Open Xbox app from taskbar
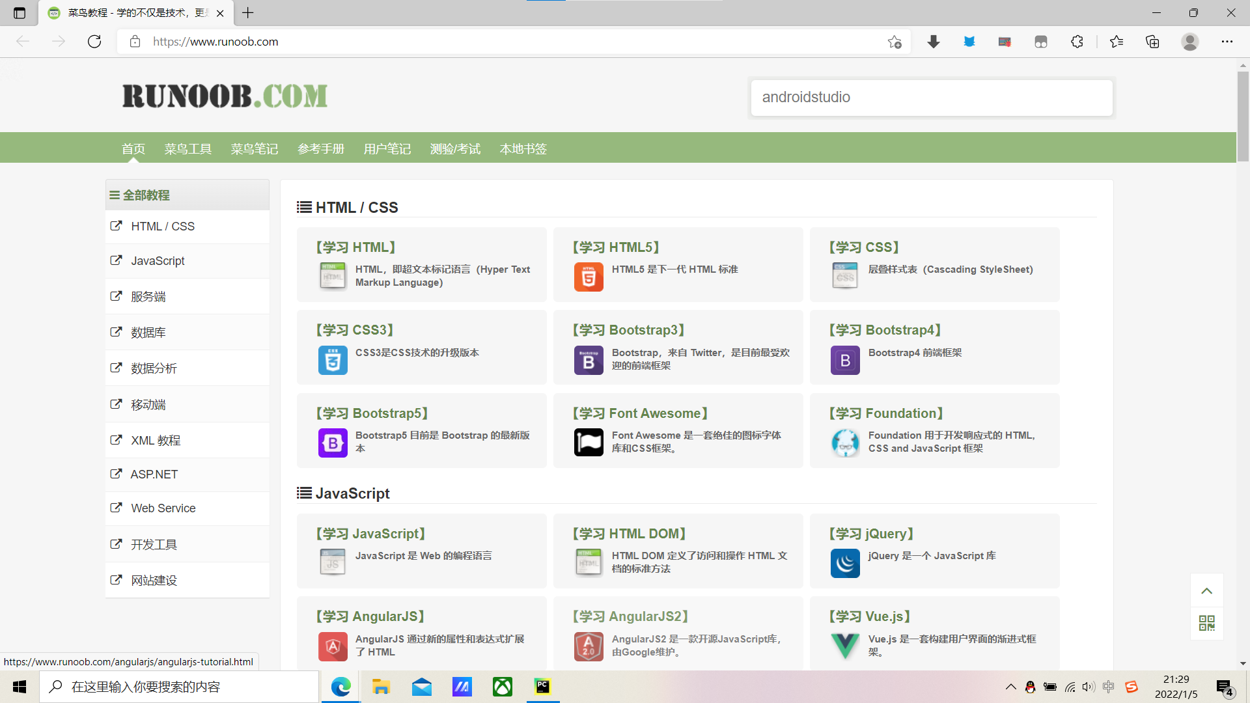Image resolution: width=1250 pixels, height=703 pixels. pos(502,687)
